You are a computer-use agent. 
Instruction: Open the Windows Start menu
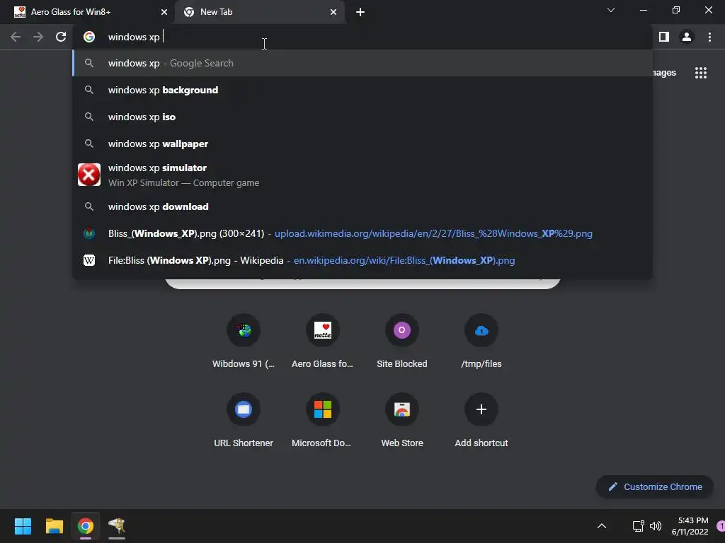coord(23,526)
